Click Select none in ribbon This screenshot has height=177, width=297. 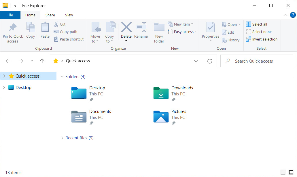point(259,32)
